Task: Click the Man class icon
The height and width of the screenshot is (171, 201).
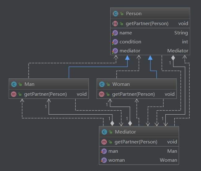Action: (14, 84)
